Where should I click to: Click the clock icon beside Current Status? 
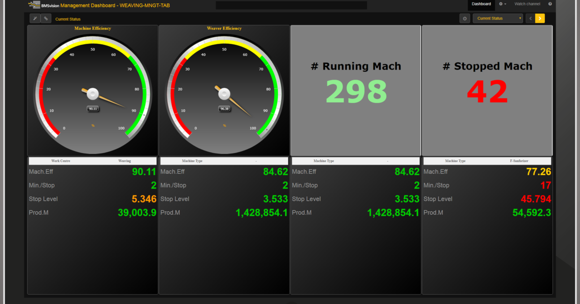[464, 18]
